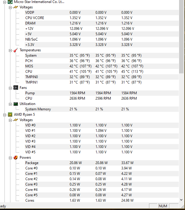Select the VID #0 row
185x210 pixels.
102,125
